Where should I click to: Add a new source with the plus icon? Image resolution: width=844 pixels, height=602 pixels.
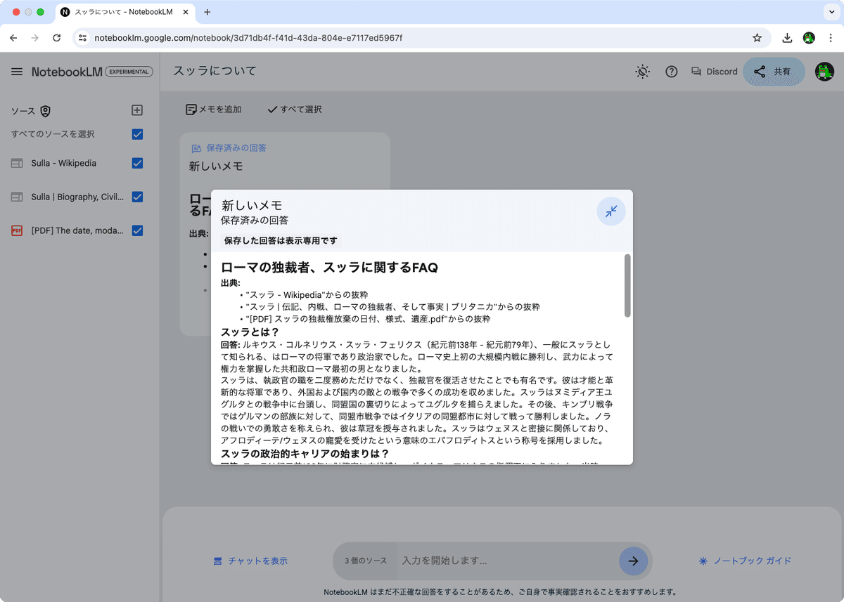pos(137,110)
